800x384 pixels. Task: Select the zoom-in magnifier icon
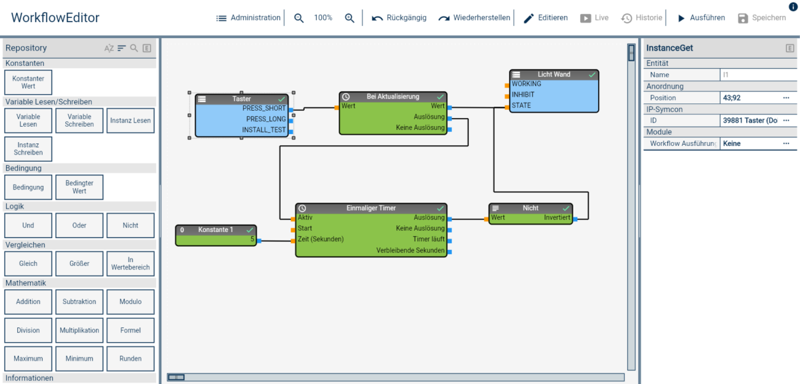[x=349, y=17]
